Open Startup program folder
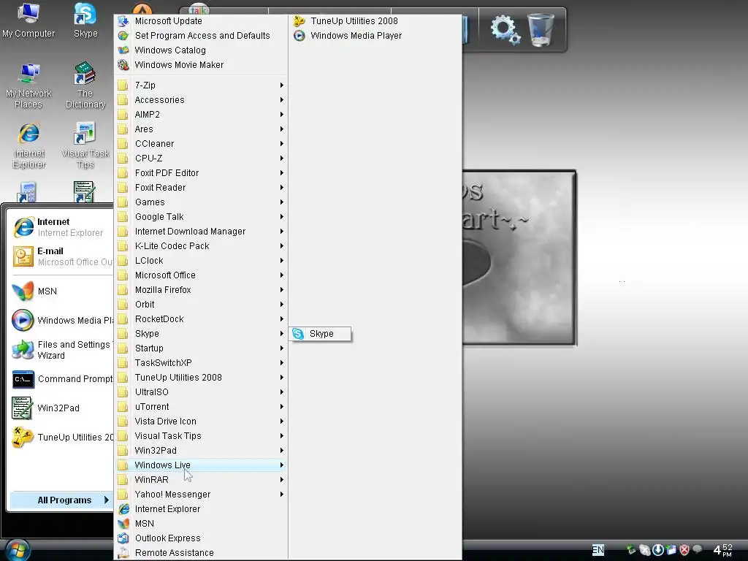This screenshot has width=748, height=561. [202, 348]
